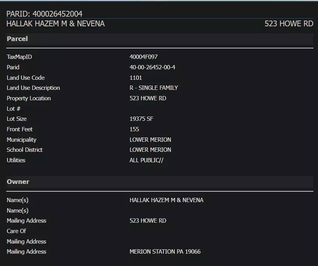Screen dimensions: 318x266
Task: Select Property Location value 523 HOWE RD
Action: (x=148, y=98)
